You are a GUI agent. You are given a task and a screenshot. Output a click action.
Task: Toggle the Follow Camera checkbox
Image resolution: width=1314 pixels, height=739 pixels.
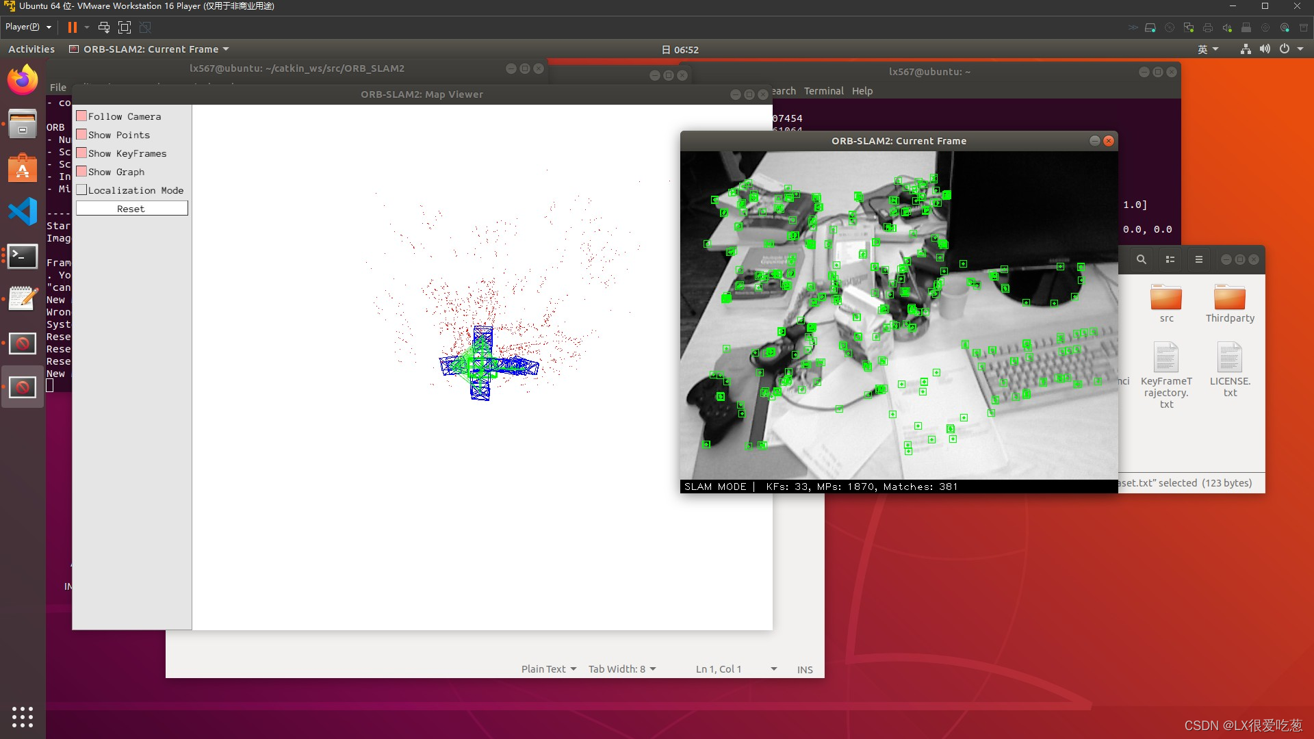(81, 116)
